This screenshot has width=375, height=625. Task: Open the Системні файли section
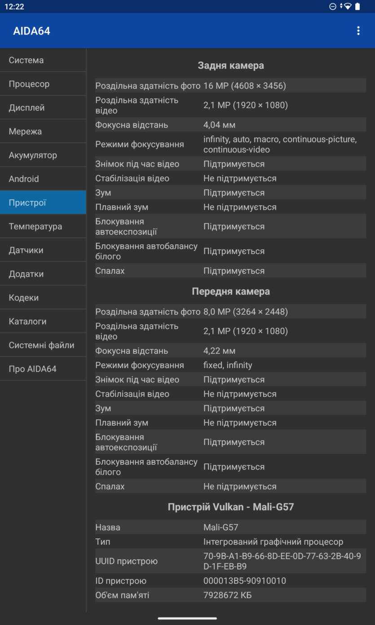click(43, 345)
